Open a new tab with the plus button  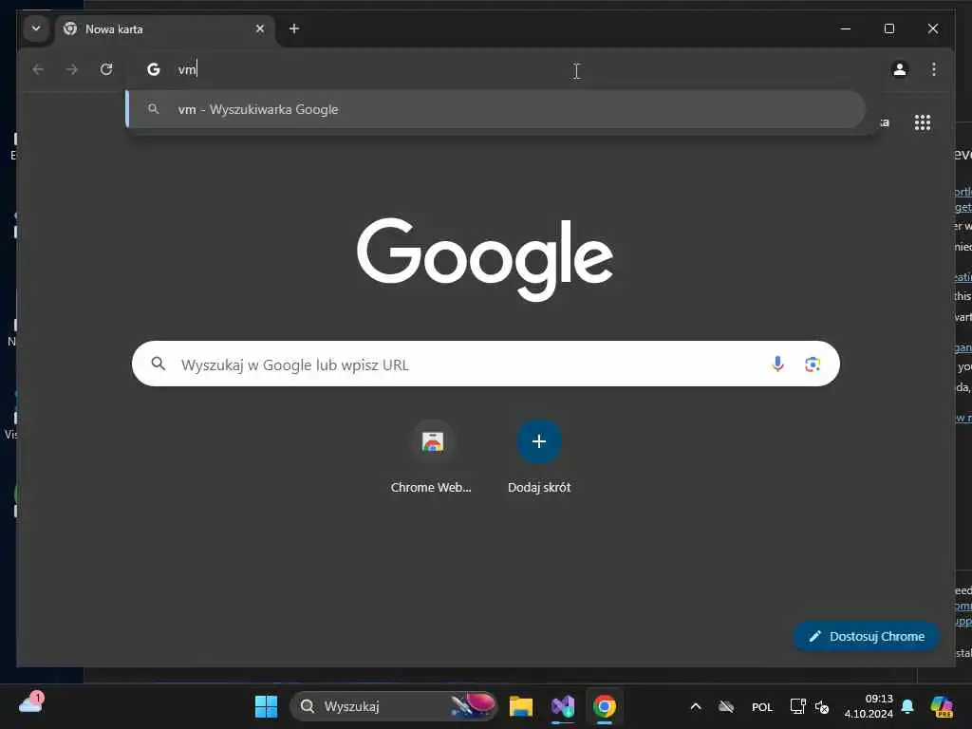point(294,28)
